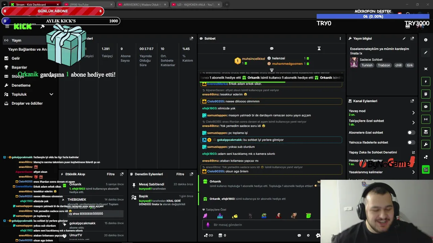Viewport: 433px width, 243px height.
Task: Switch to the UZI - YAŞIYOKEN ANLA tab
Action: click(196, 5)
